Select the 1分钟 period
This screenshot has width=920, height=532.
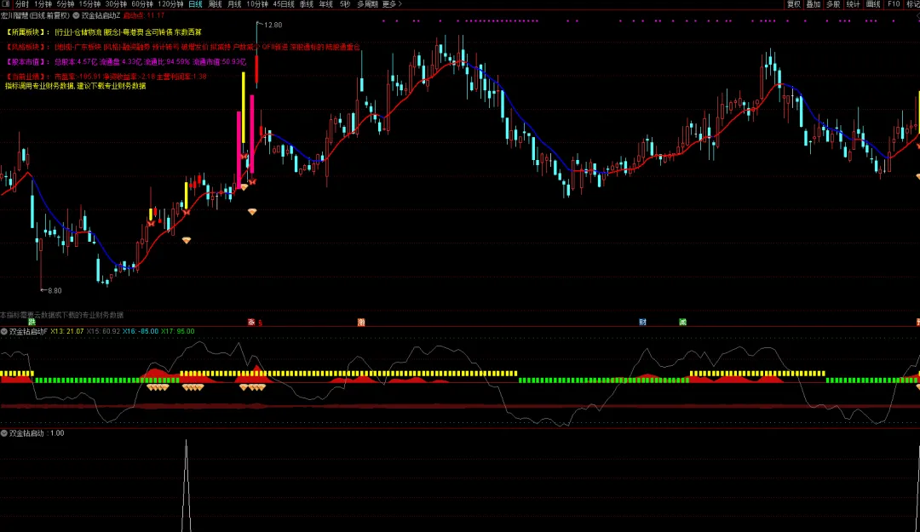coord(43,4)
